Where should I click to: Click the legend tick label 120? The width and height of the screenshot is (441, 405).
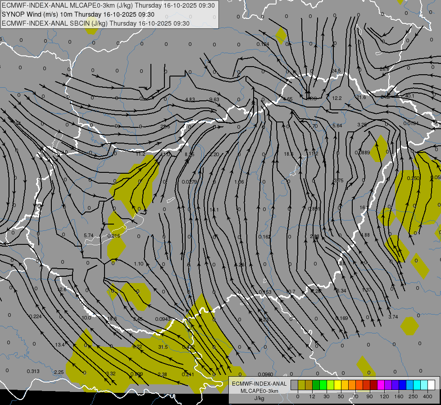tap(384, 396)
